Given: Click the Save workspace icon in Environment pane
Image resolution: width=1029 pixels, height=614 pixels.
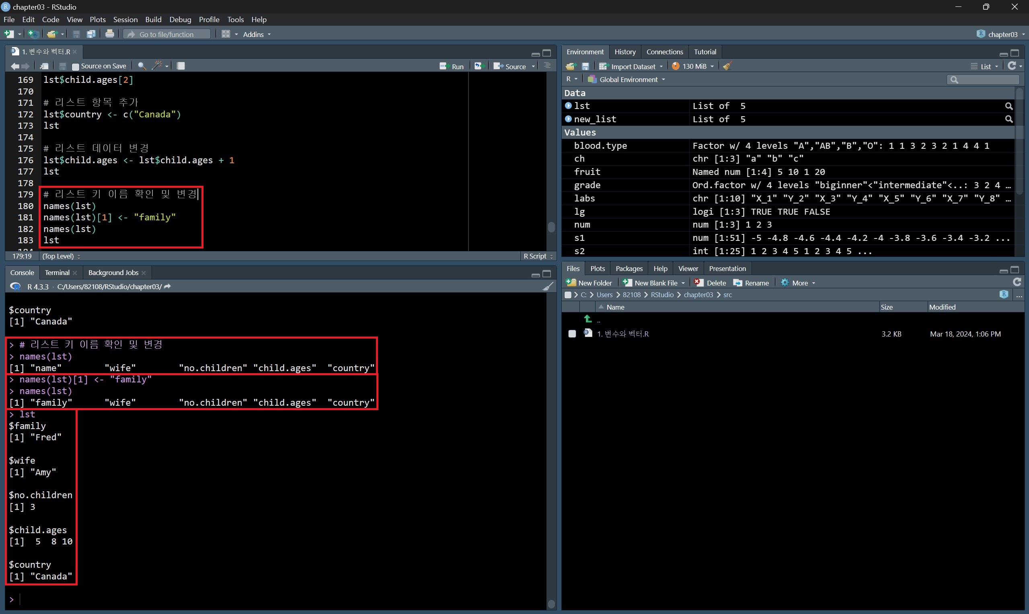Looking at the screenshot, I should [x=585, y=66].
